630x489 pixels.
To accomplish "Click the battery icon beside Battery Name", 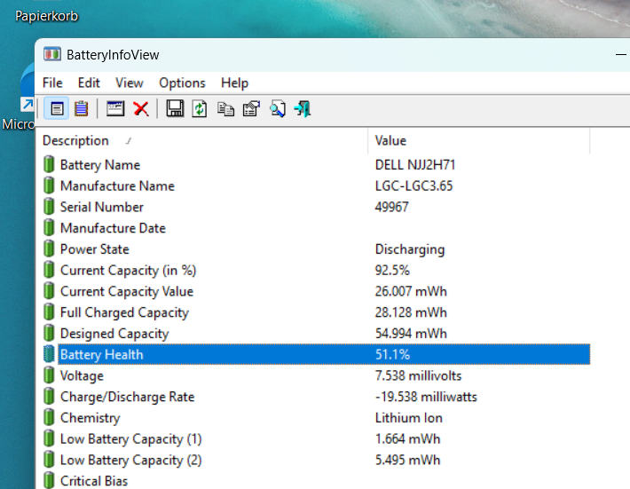I will pyautogui.click(x=49, y=164).
